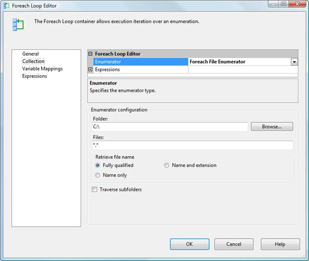Close the Foreach Loop Editor window

pyautogui.click(x=296, y=4)
